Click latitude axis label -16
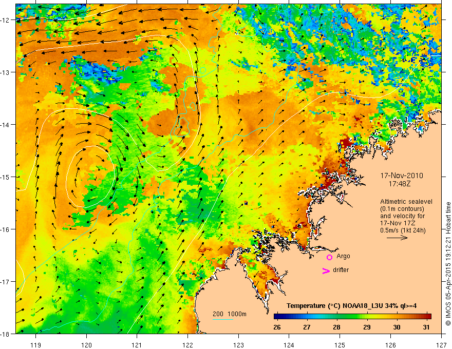452x349 pixels. coord(6,229)
